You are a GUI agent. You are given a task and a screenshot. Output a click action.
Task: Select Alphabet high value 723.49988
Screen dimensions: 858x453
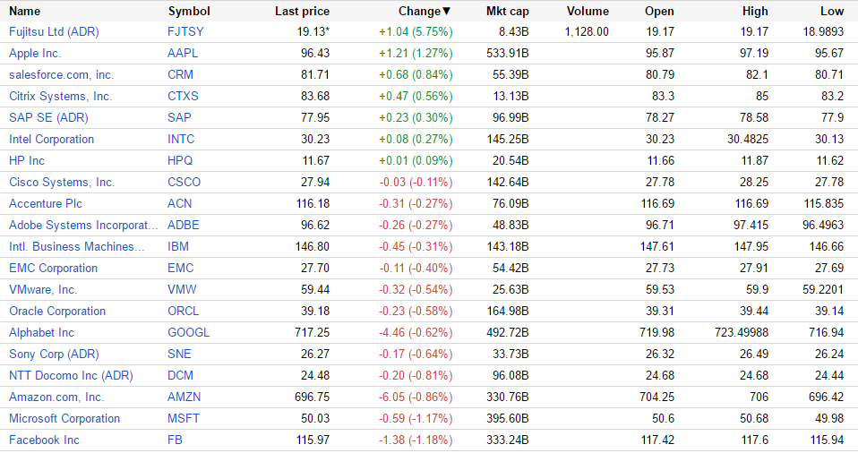(x=742, y=332)
